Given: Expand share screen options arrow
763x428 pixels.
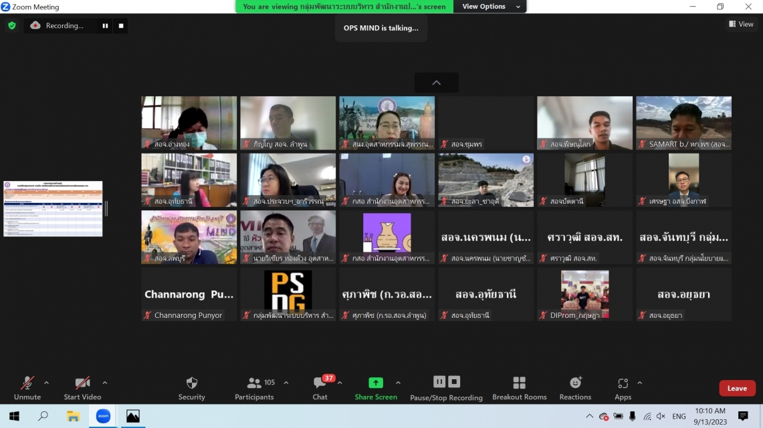Looking at the screenshot, I should [398, 383].
